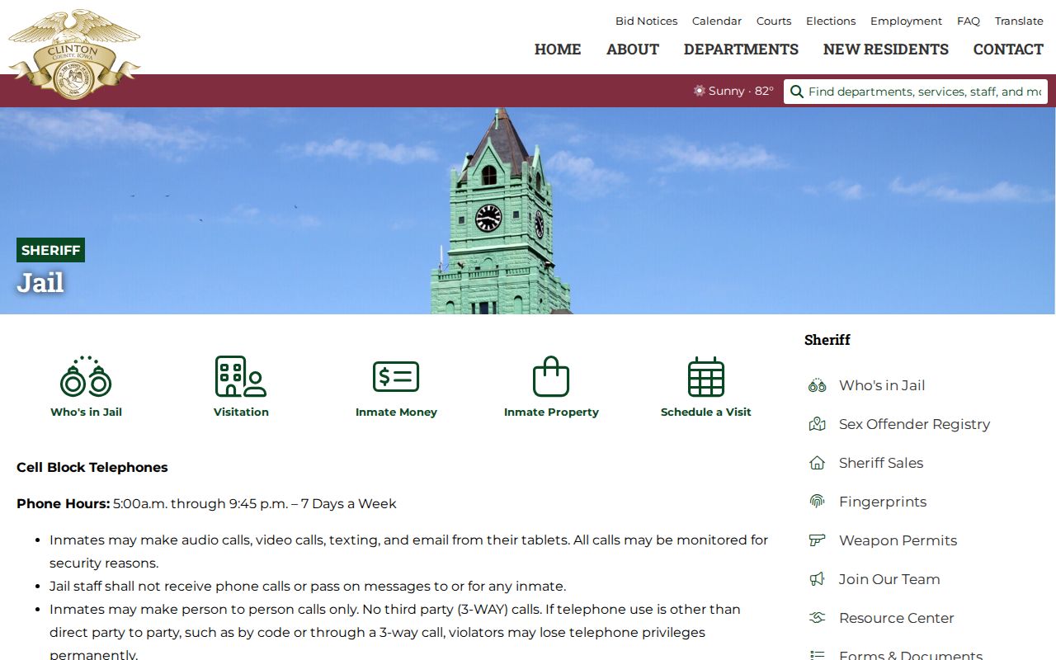Viewport: 1056px width, 660px height.
Task: Click the handcuffs icon above Who's in Jail
Action: point(86,377)
